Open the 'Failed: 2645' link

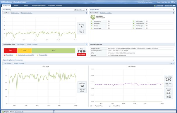click(9, 55)
